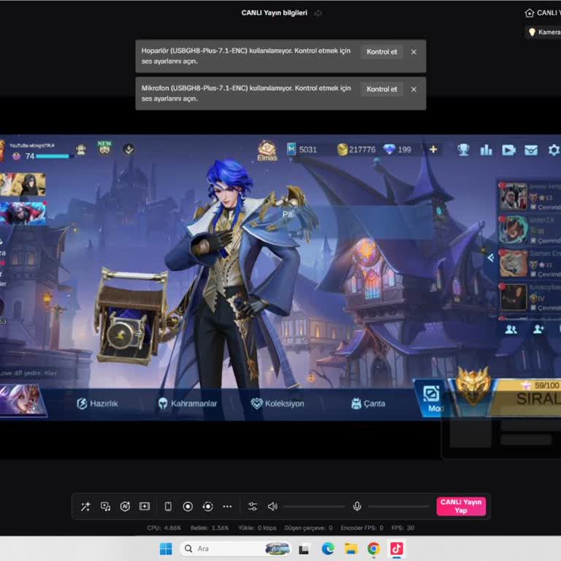Click the Elmas shop icon

point(267,150)
